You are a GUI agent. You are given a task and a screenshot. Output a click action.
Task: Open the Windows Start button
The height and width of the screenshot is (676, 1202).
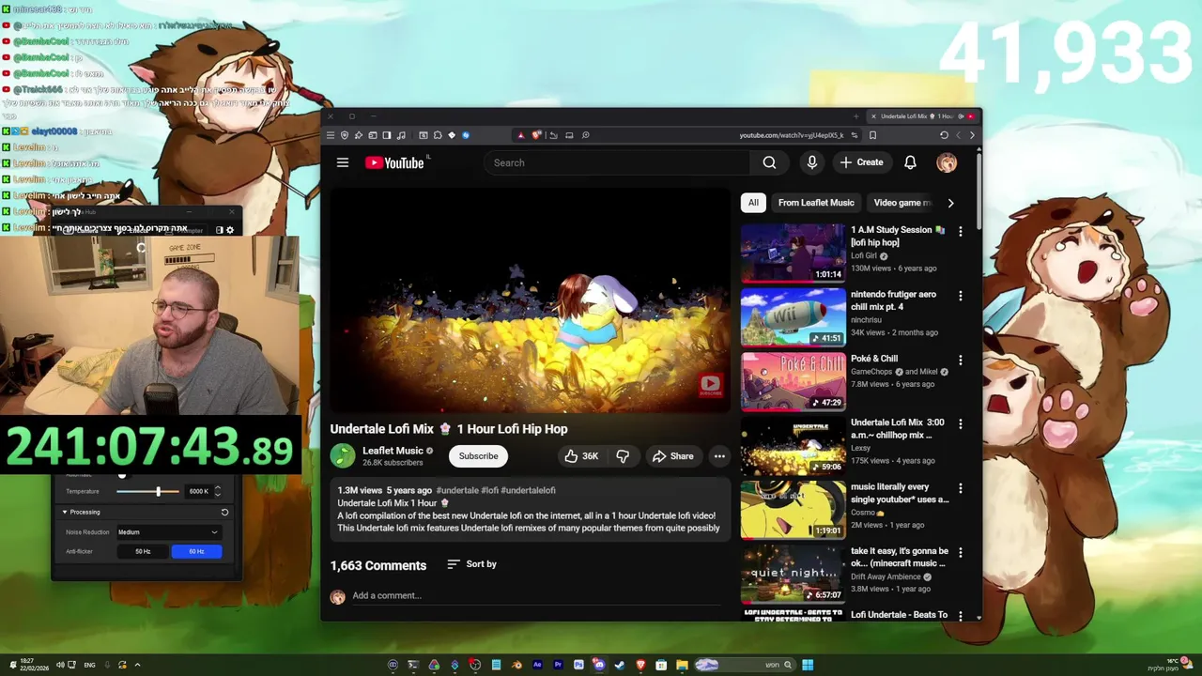click(808, 665)
